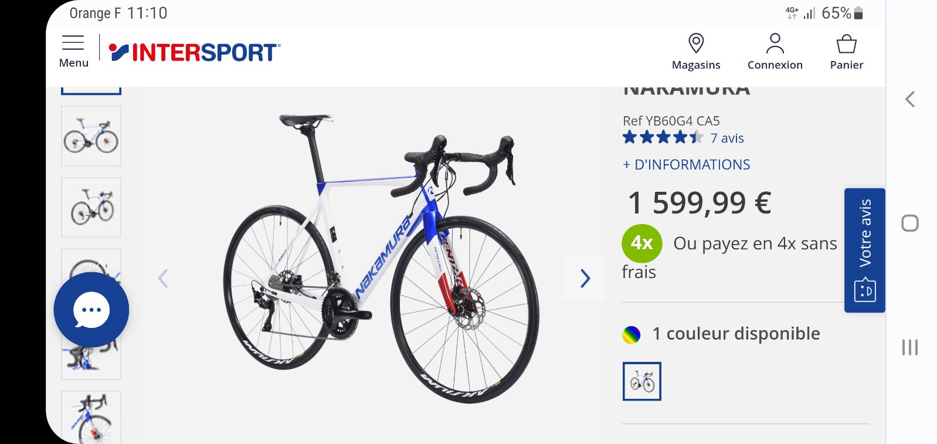Image resolution: width=937 pixels, height=444 pixels.
Task: Click the green 4x payment badge
Action: point(642,243)
